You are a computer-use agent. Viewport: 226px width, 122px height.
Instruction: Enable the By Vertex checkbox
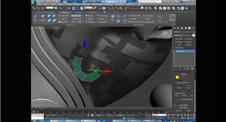click(176, 80)
